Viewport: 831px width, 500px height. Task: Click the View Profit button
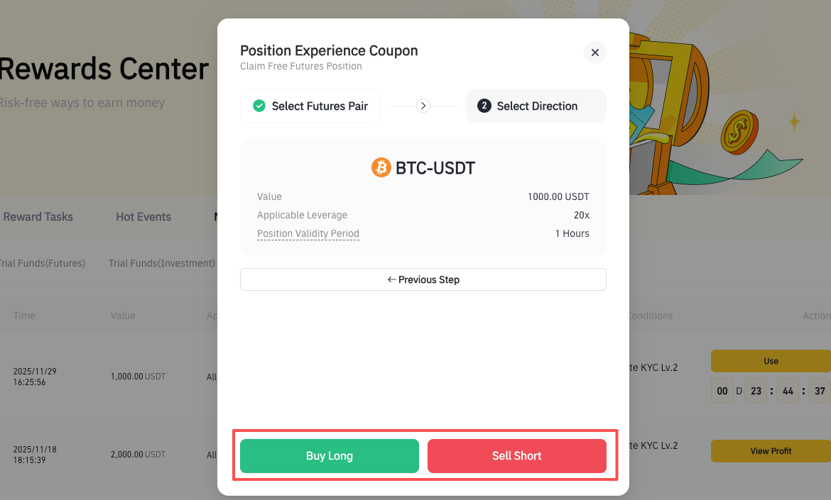click(771, 451)
